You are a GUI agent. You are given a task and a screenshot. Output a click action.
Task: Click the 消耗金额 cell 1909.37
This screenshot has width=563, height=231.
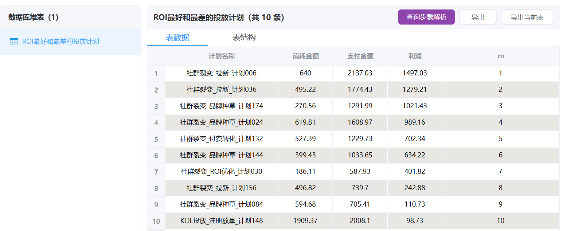coord(305,220)
